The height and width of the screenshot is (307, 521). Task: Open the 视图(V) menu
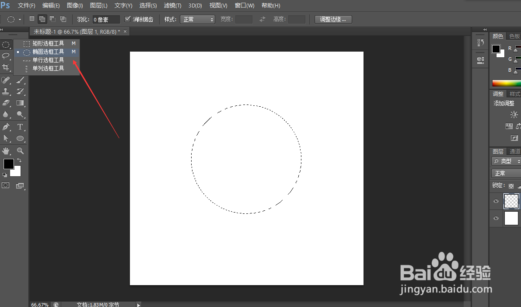pyautogui.click(x=218, y=6)
